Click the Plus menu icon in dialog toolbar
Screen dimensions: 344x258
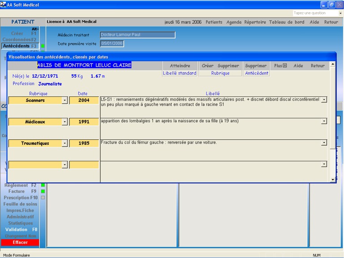284,65
